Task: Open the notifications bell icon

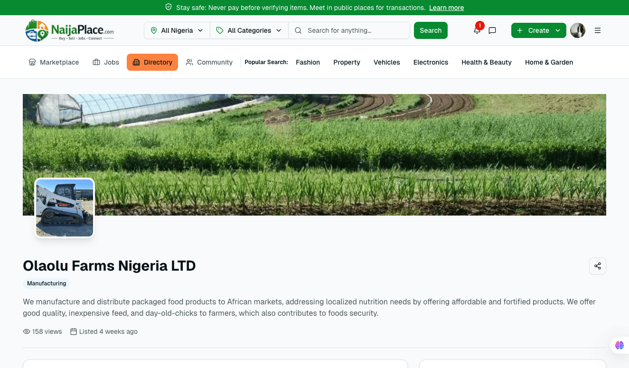Action: pos(477,30)
